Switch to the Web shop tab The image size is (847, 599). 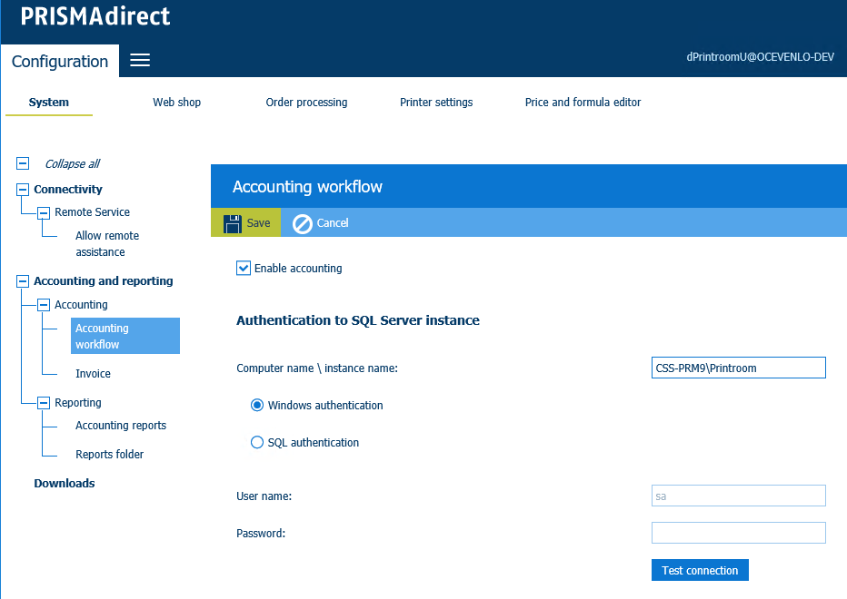(x=176, y=103)
